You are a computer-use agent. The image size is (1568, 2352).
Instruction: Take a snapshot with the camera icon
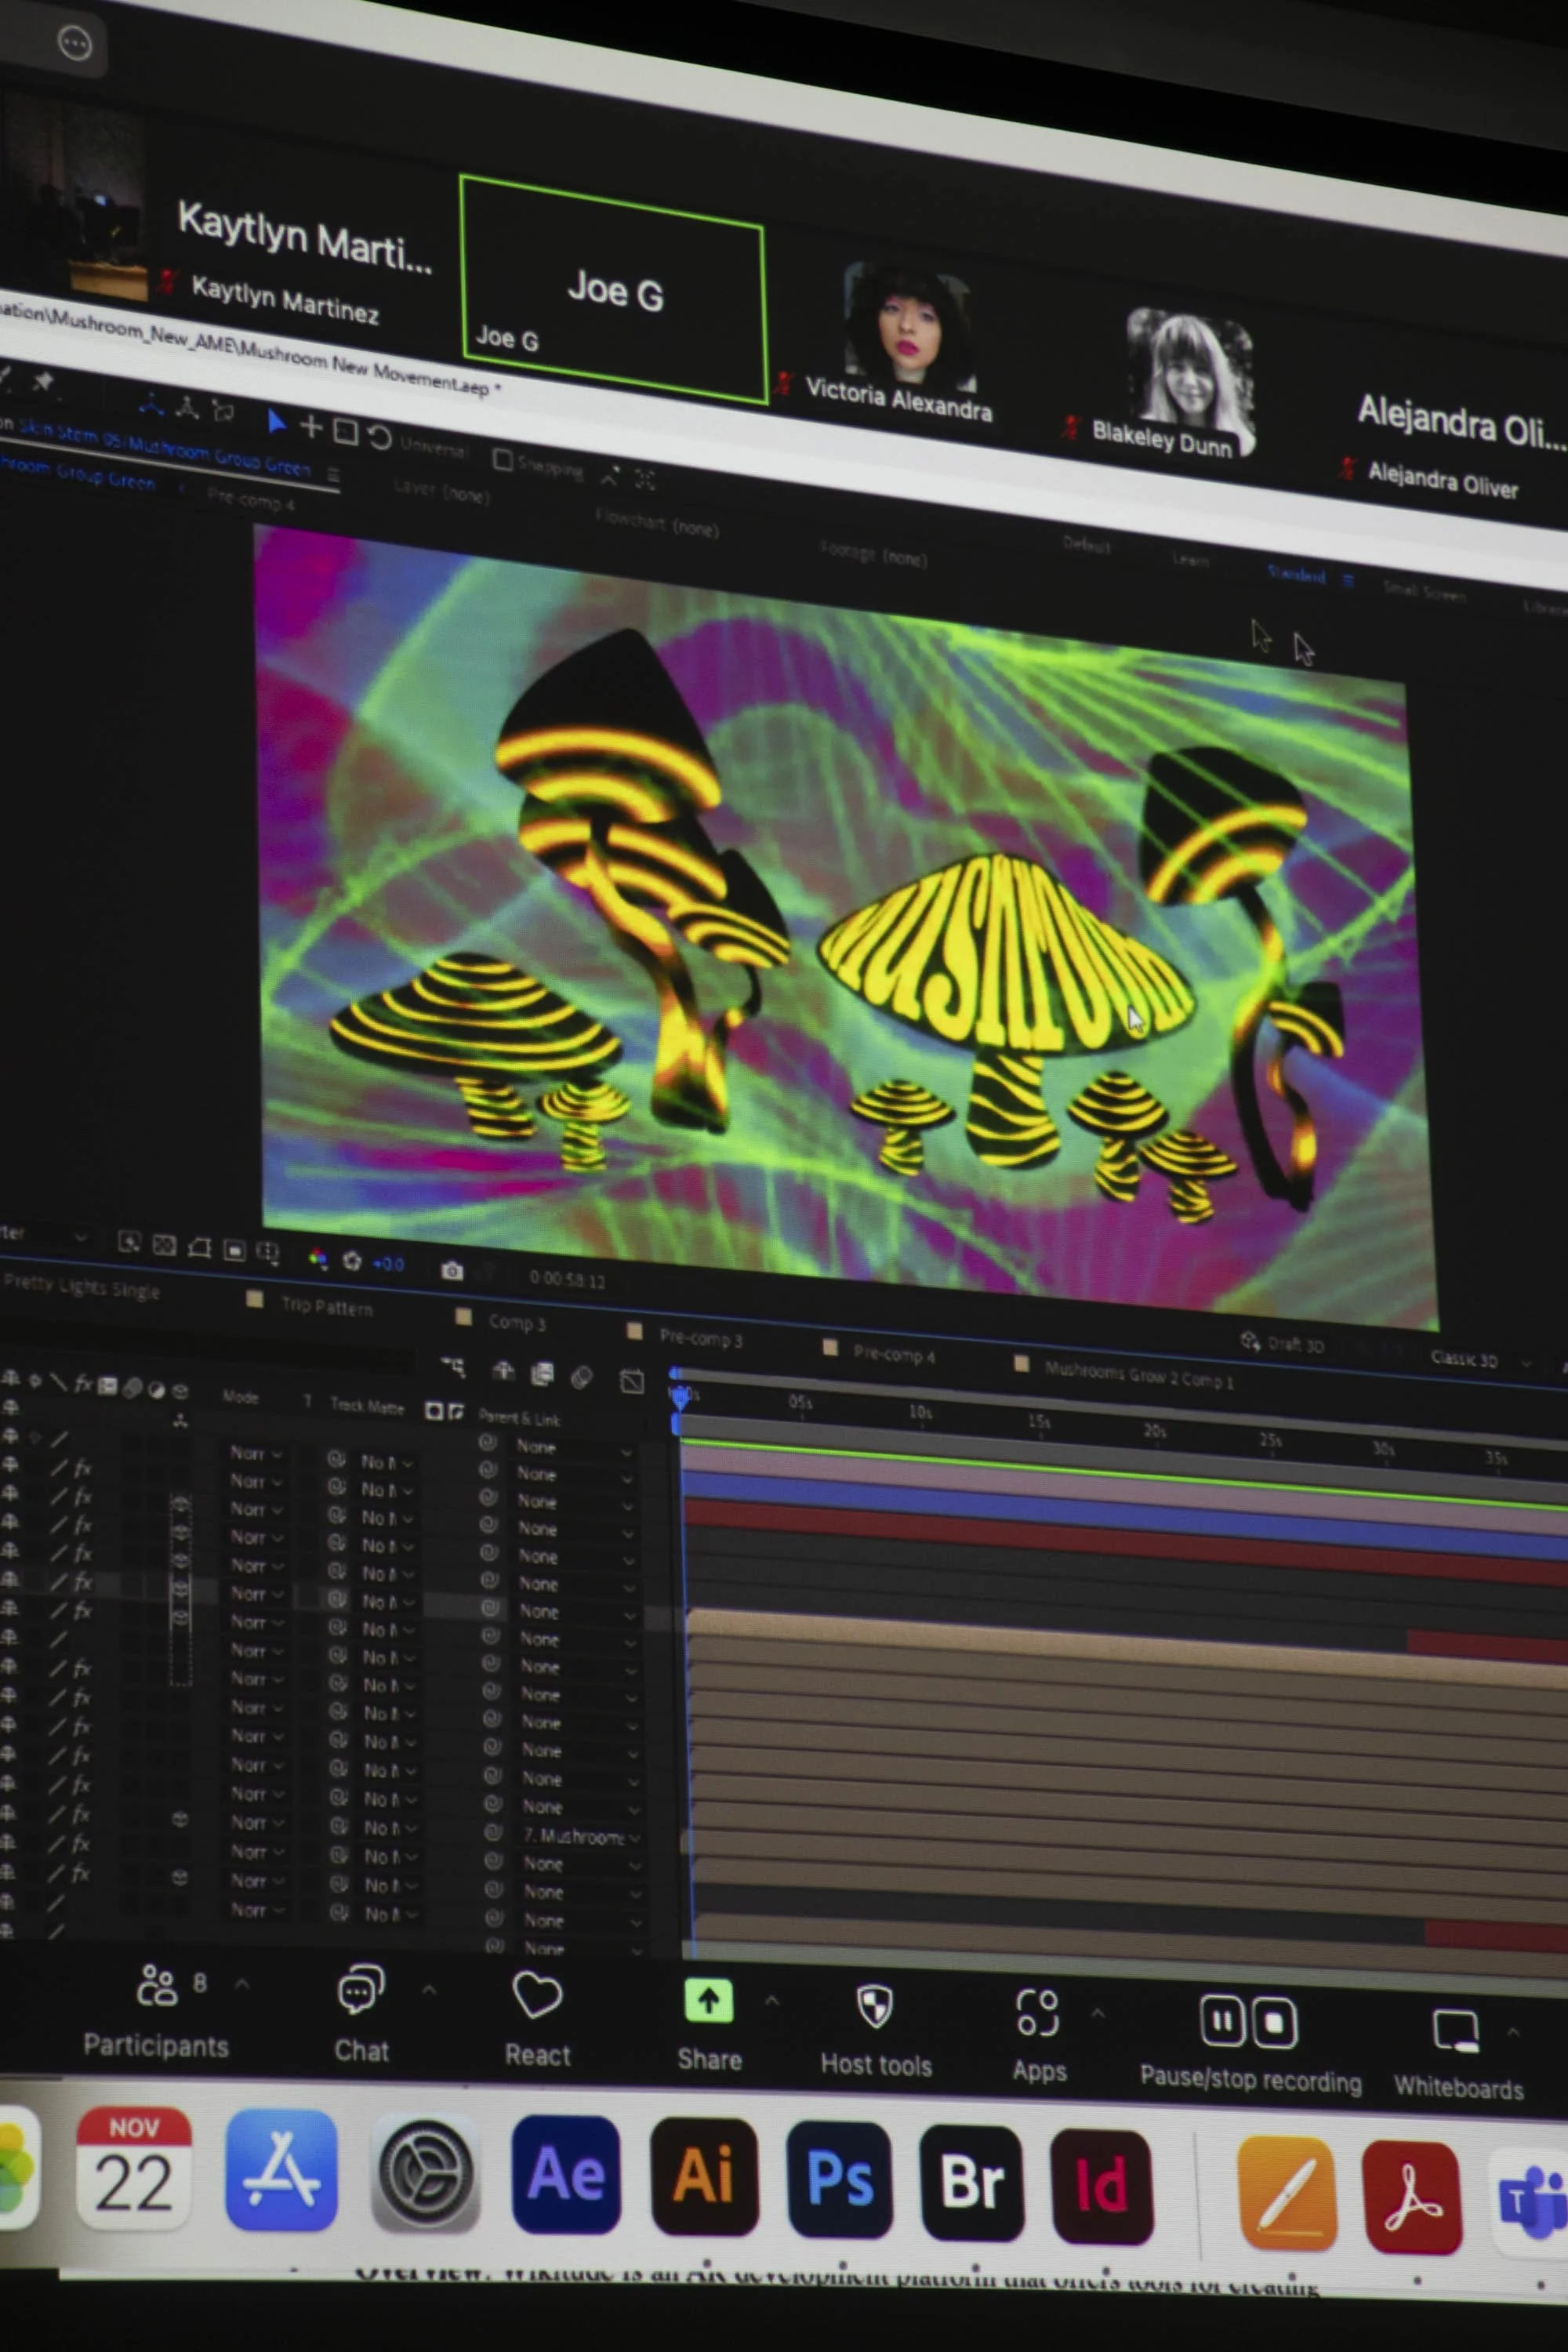point(452,1270)
